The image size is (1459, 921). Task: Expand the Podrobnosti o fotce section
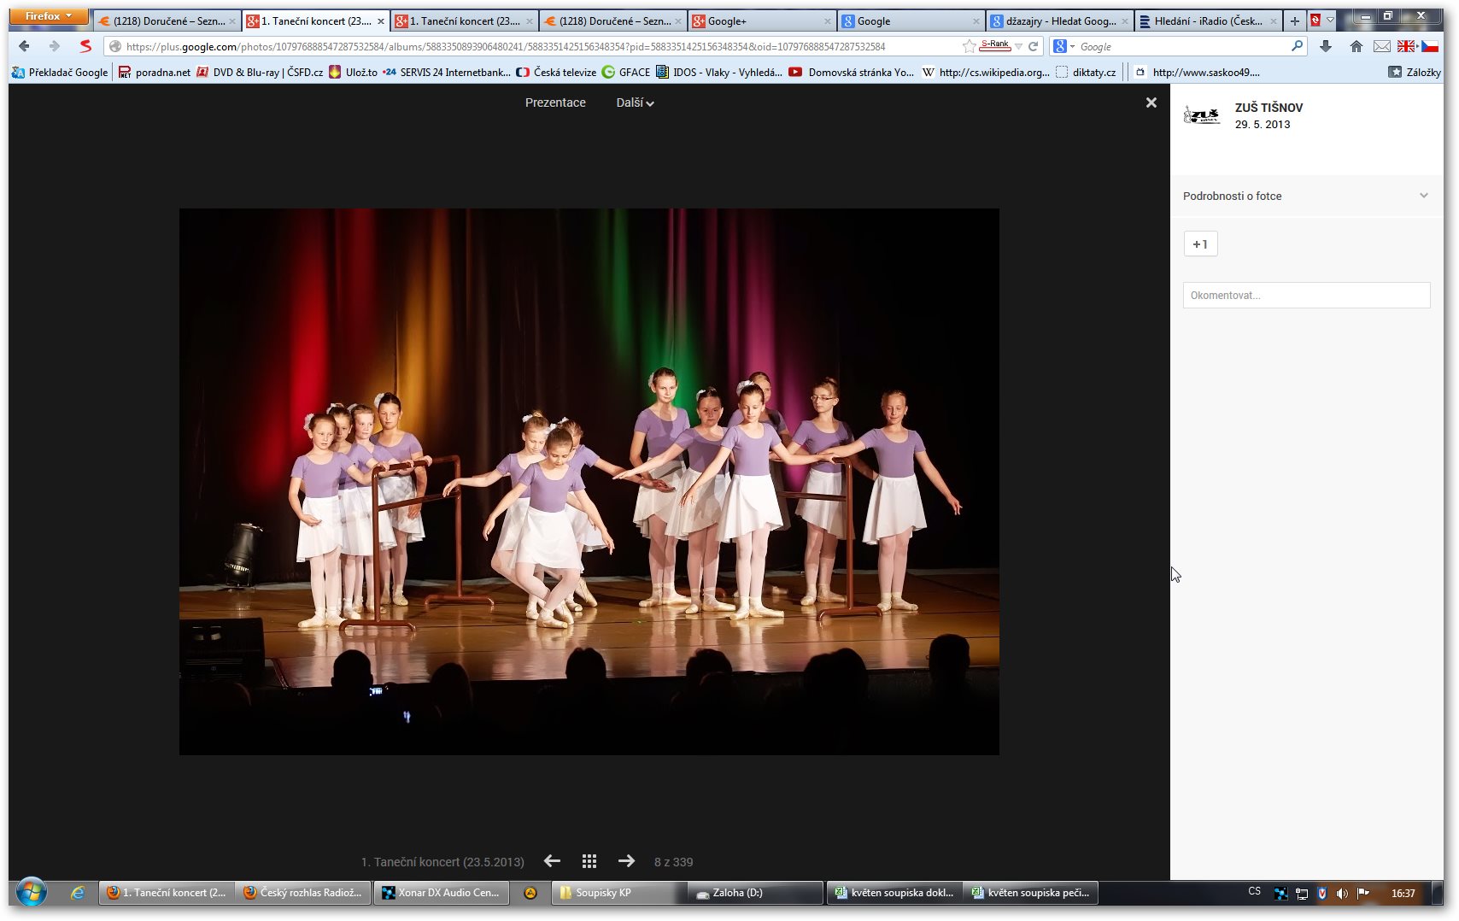coord(1306,196)
